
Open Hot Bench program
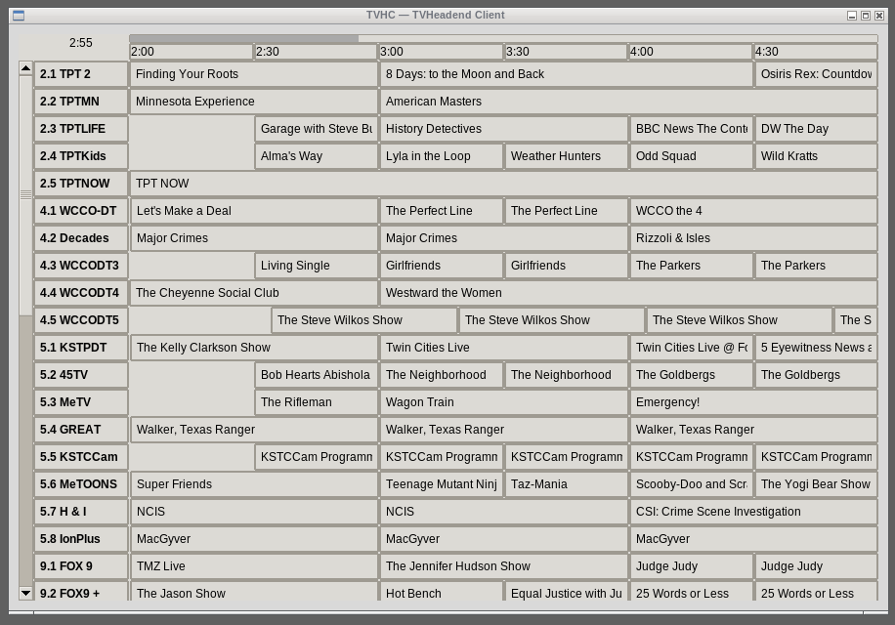click(442, 592)
